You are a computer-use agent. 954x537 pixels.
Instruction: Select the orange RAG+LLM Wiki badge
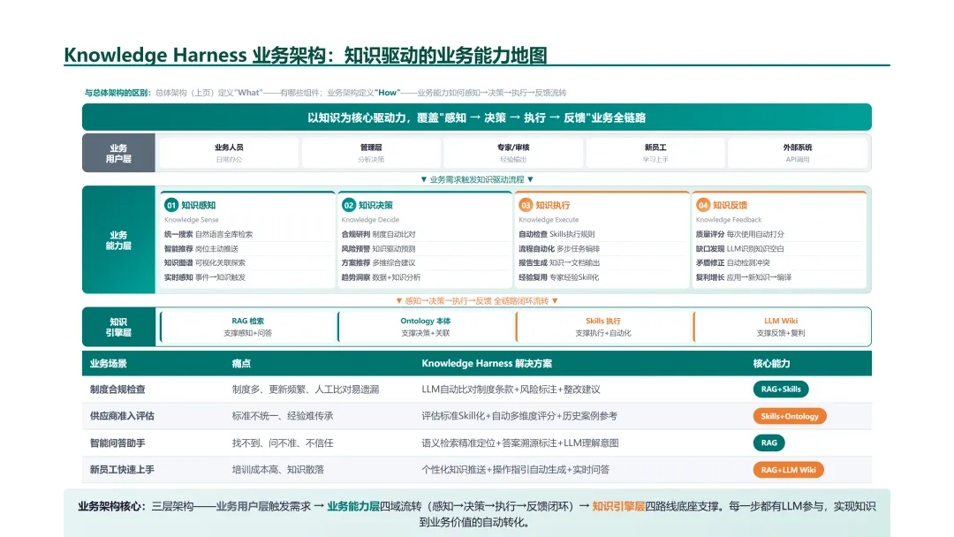pyautogui.click(x=788, y=470)
